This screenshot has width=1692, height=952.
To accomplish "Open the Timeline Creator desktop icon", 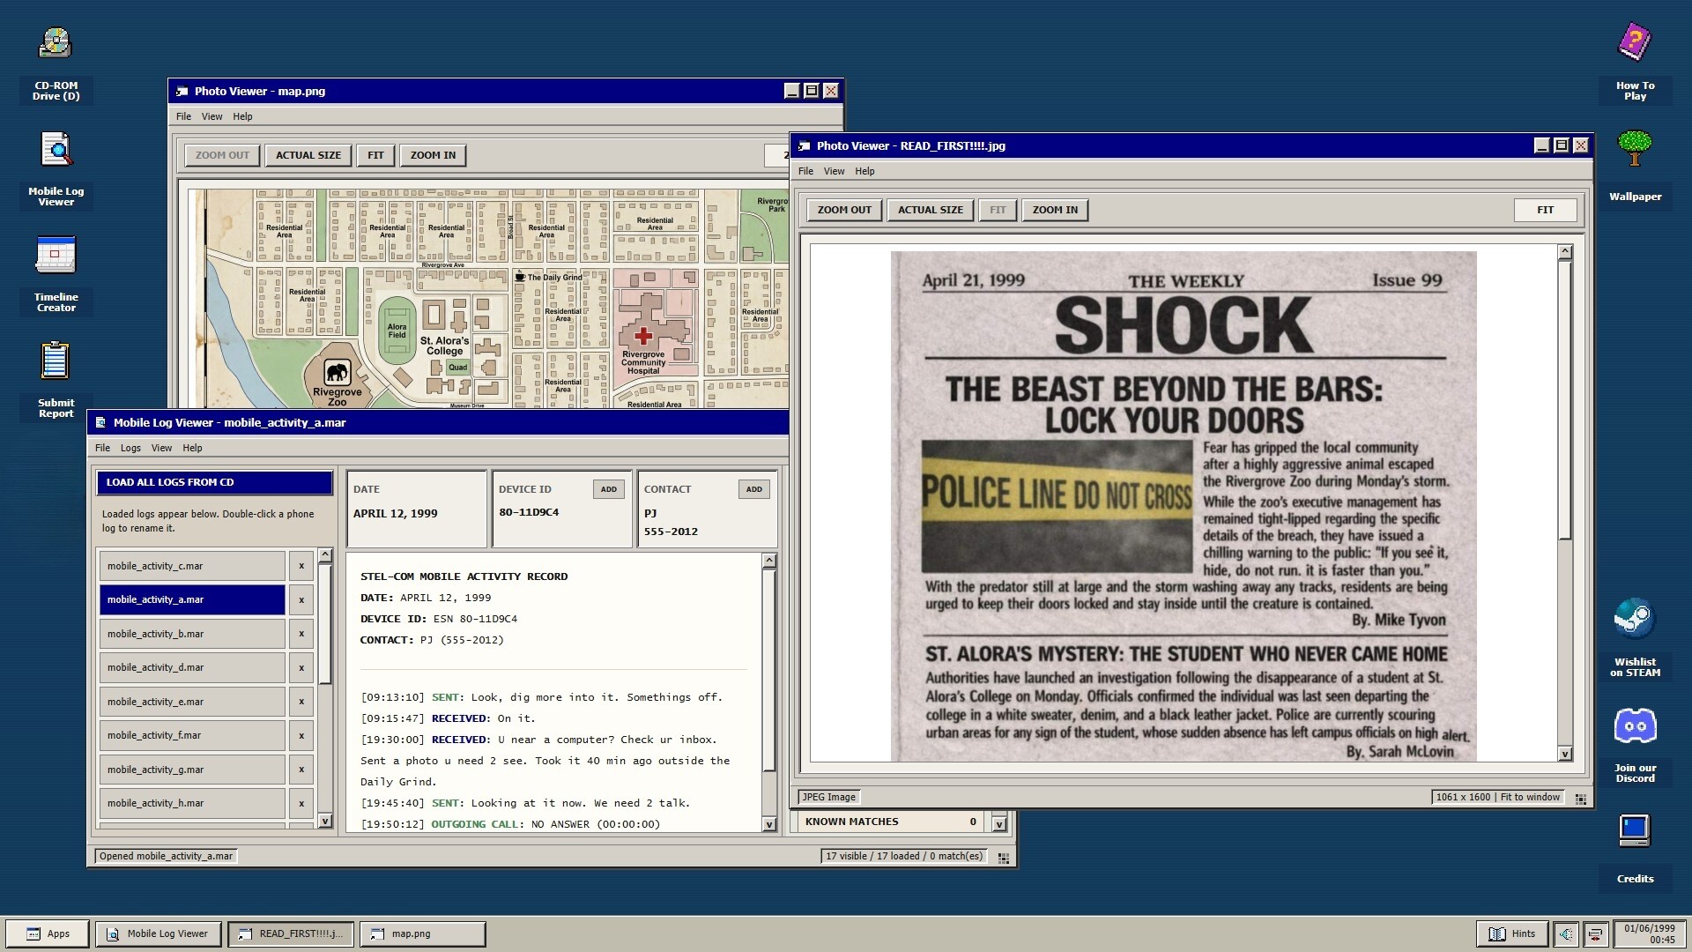I will 56,275.
